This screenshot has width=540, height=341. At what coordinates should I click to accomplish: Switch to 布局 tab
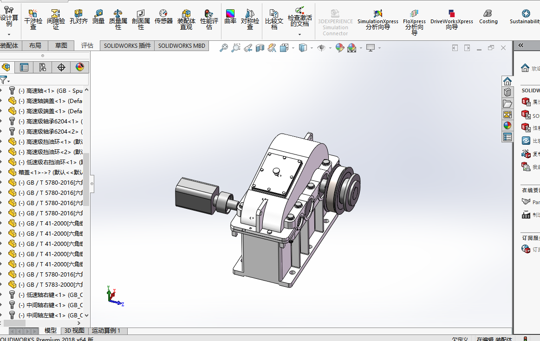[35, 45]
